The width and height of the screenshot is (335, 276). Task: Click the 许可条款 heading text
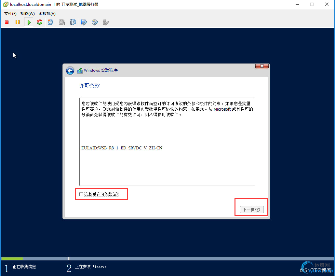click(89, 86)
